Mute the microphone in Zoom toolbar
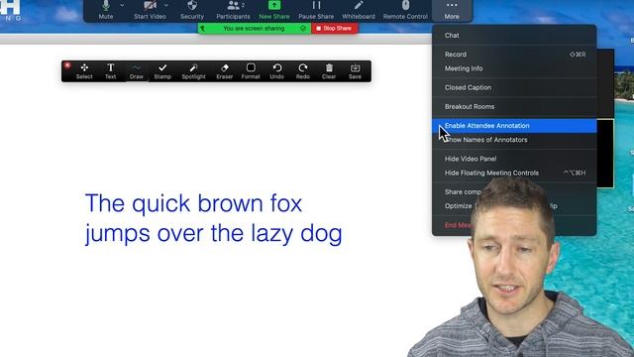The width and height of the screenshot is (634, 357). (106, 10)
